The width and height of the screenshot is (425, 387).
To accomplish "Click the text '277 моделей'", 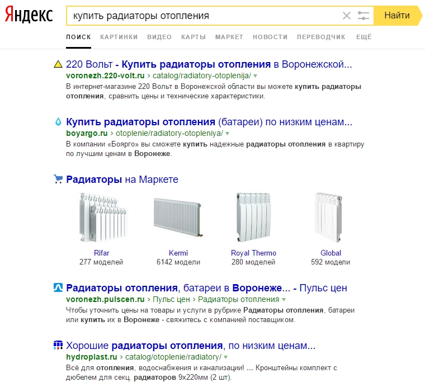I will tap(101, 262).
